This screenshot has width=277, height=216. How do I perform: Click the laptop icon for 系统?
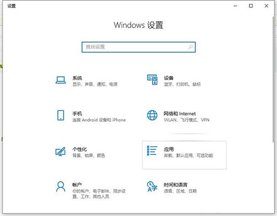pos(60,80)
